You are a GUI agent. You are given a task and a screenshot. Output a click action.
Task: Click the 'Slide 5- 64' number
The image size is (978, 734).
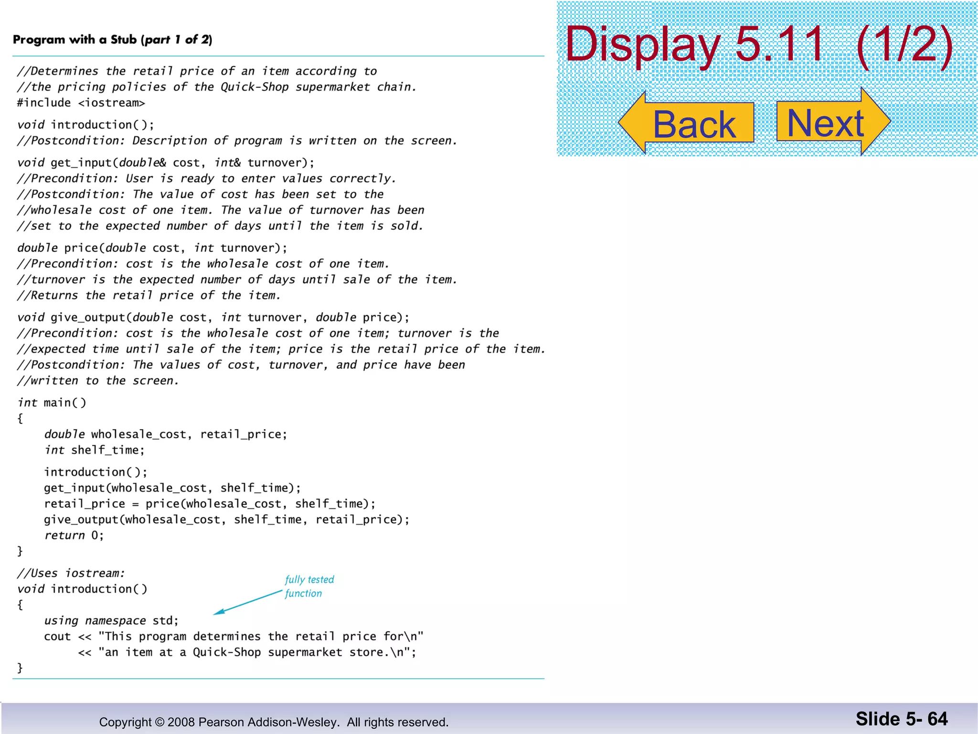902,719
